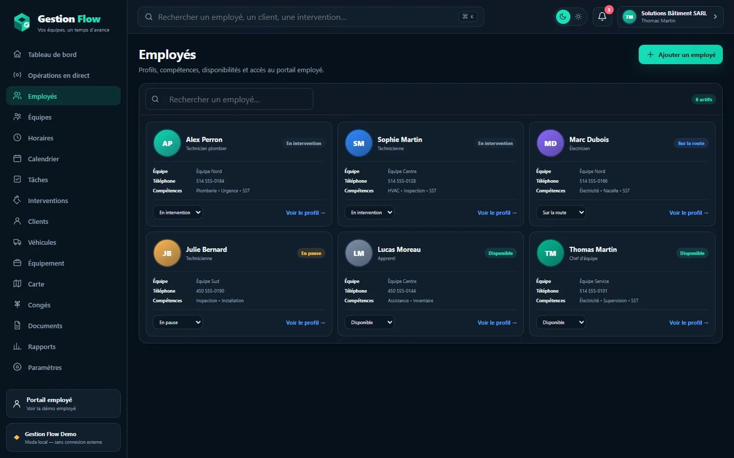Click the Rapports bar chart icon

(x=17, y=346)
